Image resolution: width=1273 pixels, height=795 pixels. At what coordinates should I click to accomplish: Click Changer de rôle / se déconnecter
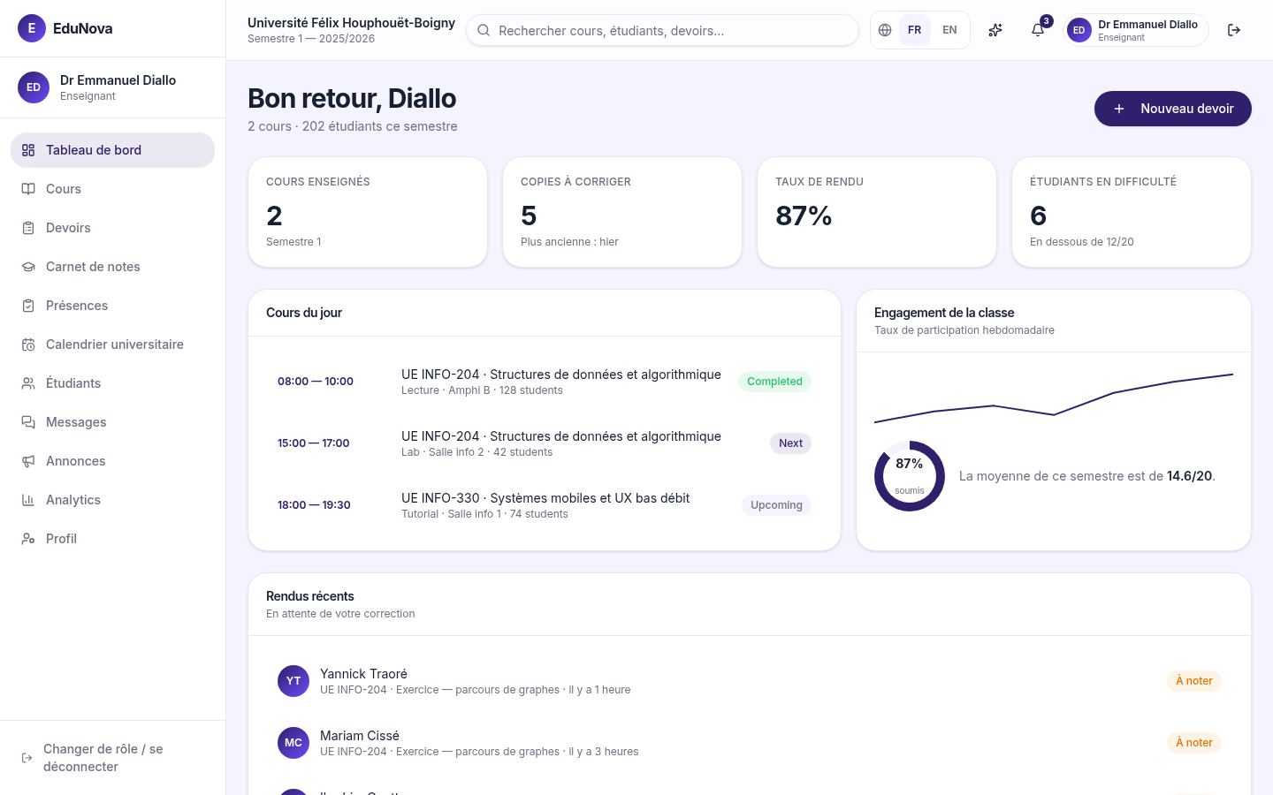pyautogui.click(x=112, y=758)
